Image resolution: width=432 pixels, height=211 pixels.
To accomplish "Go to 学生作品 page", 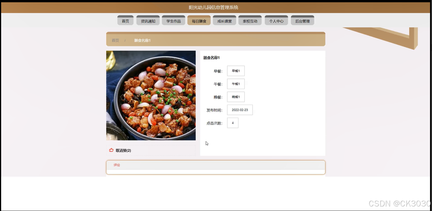I will tap(173, 20).
